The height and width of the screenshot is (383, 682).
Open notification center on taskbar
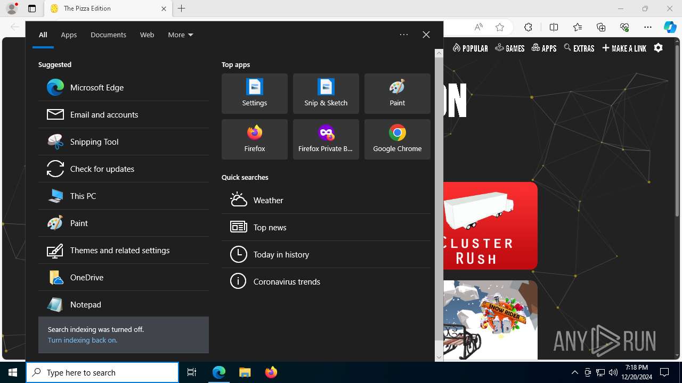[x=664, y=372]
